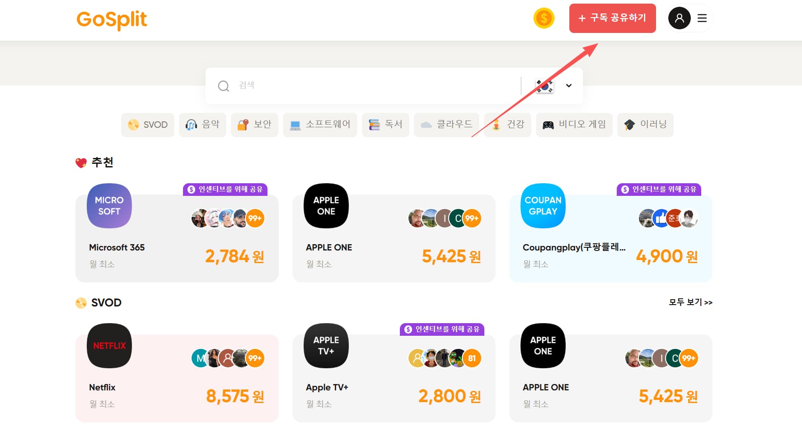Click the 81 member badge on Apple TV+
This screenshot has width=802, height=431.
(472, 358)
